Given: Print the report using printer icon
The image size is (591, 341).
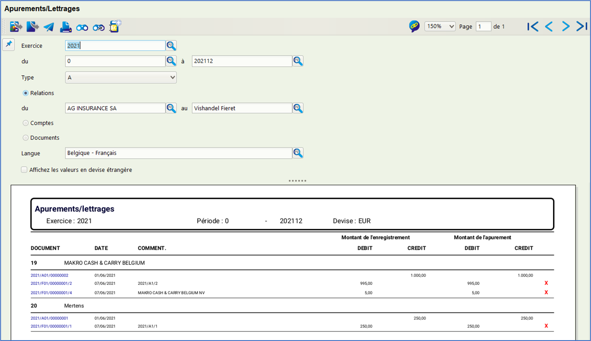Looking at the screenshot, I should (x=66, y=27).
